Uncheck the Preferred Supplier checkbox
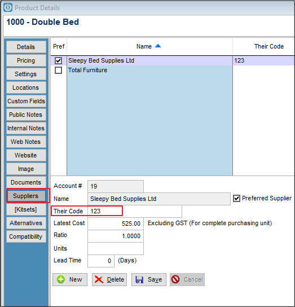Viewport: 295px width, 307px height. 237,198
